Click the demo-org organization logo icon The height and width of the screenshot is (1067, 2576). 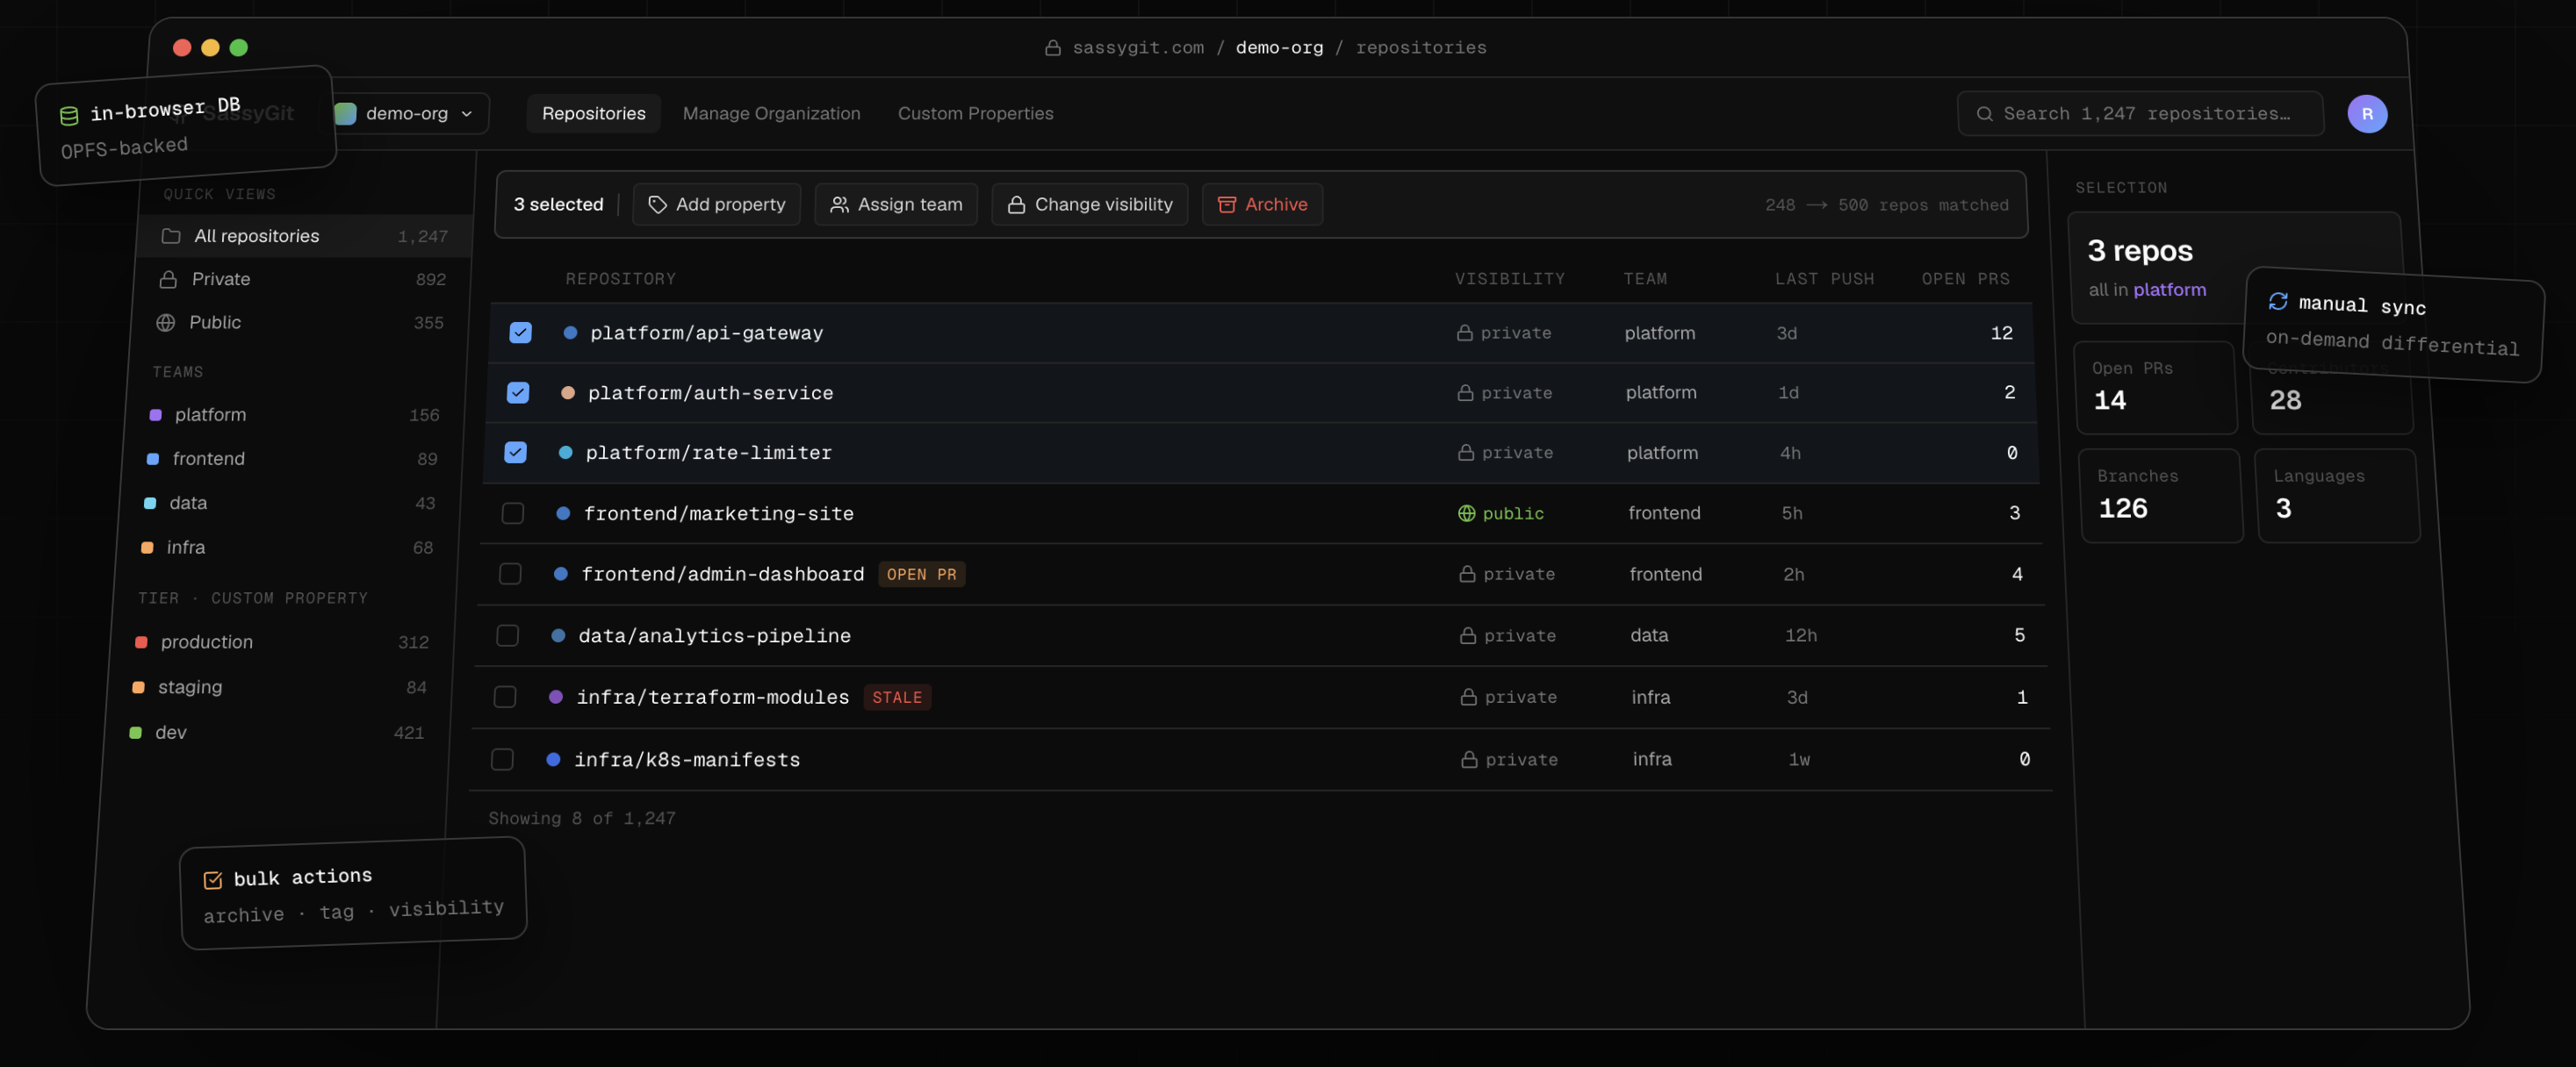point(345,114)
